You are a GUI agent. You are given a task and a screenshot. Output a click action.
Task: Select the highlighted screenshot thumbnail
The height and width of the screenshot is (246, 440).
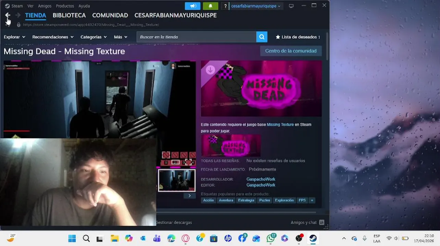click(177, 180)
